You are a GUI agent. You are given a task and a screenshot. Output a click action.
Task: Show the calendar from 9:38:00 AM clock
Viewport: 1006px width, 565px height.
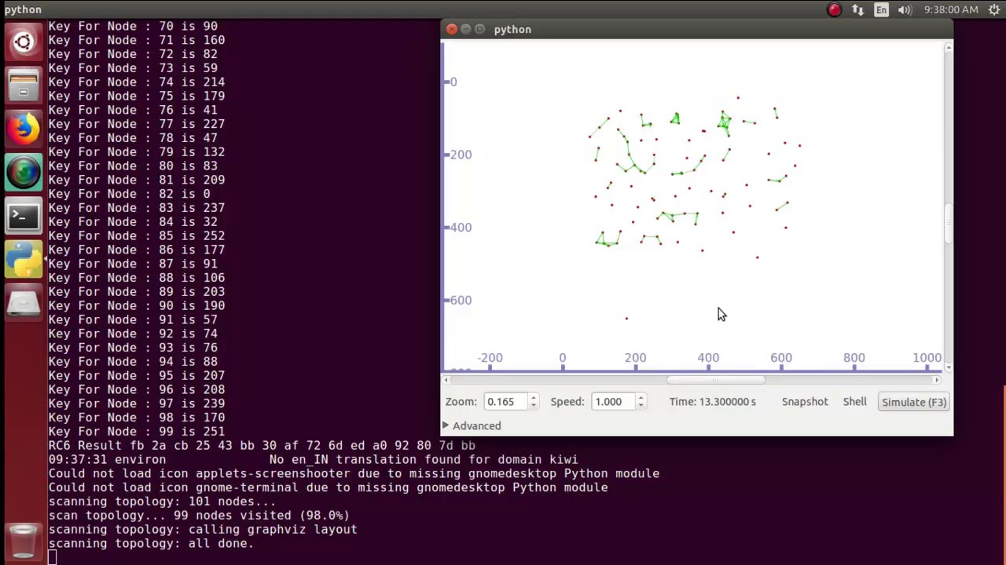951,9
